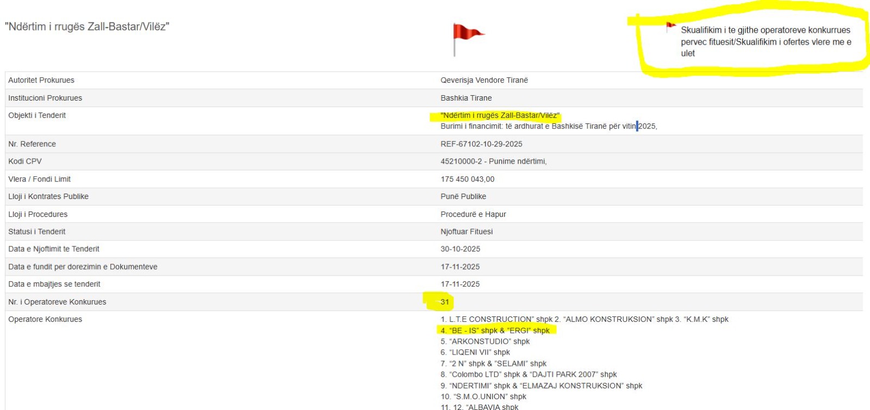870x410 pixels.
Task: Click the page title "Ndërtim i rrugës Zall-Bastar/Vilëz"
Action: pyautogui.click(x=87, y=27)
